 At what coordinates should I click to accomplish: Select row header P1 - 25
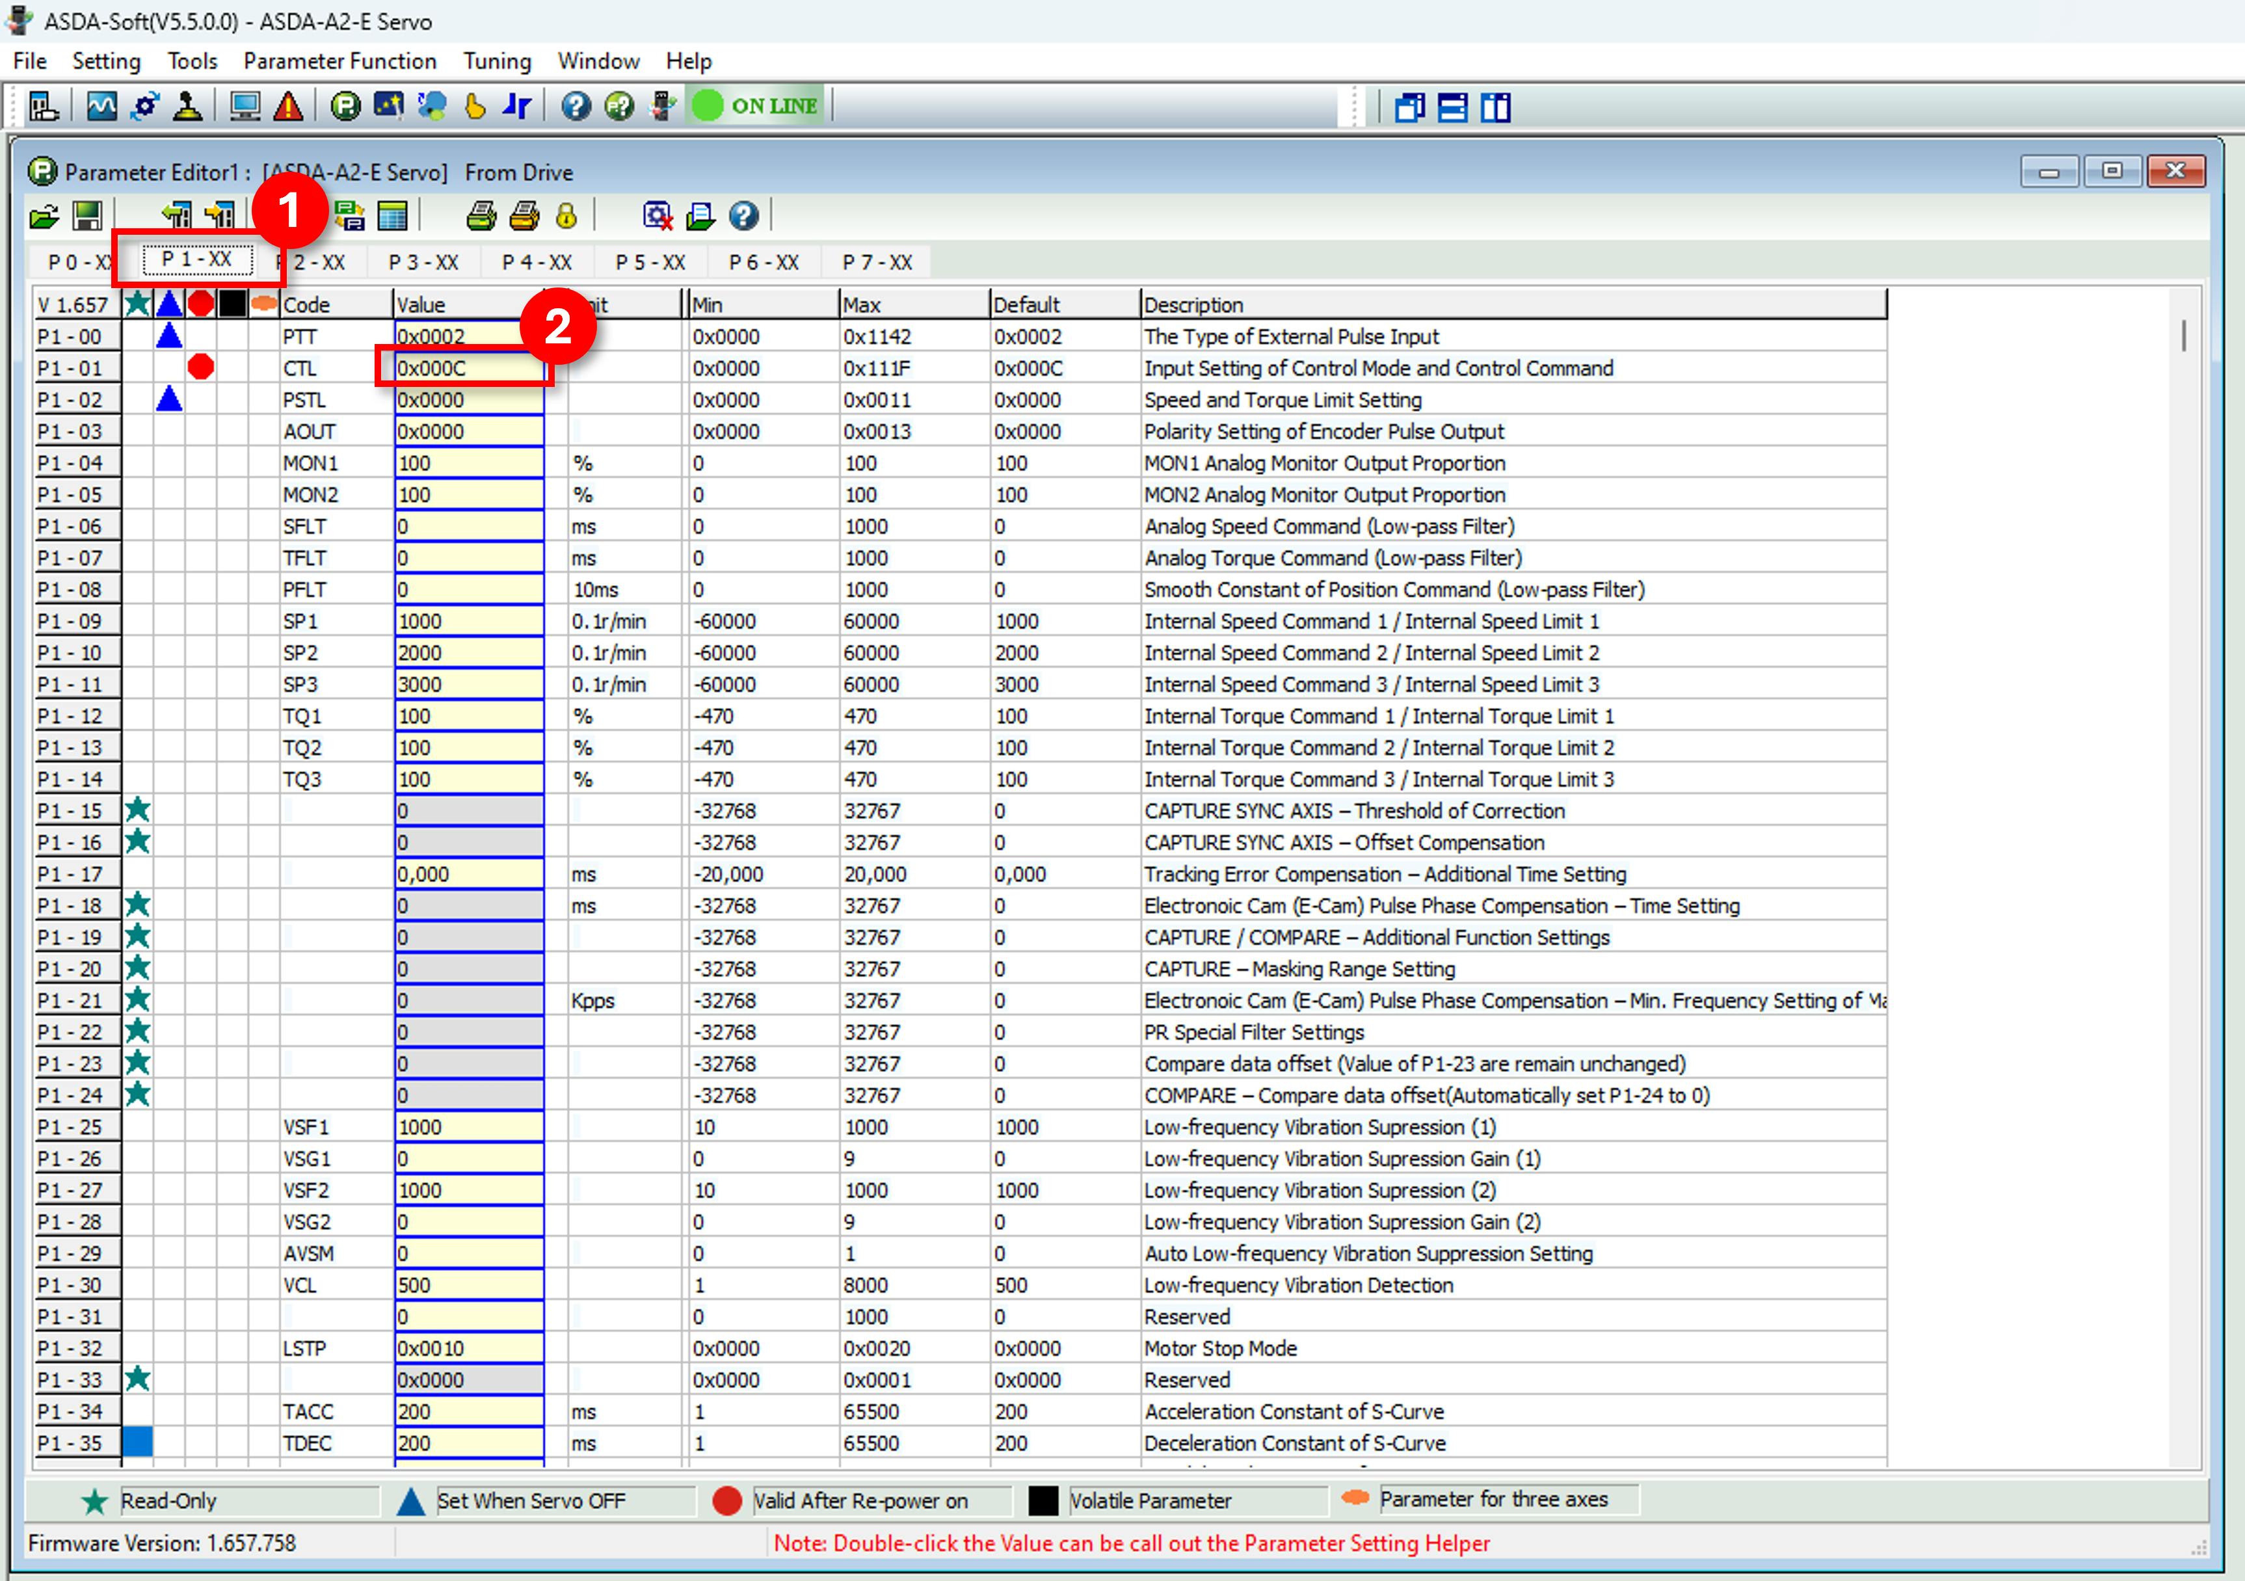pyautogui.click(x=76, y=1126)
